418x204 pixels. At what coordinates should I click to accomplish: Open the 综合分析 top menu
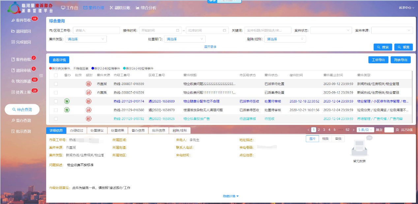click(x=146, y=8)
